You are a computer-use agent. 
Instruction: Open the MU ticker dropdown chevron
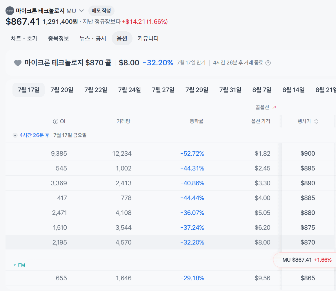coord(81,11)
